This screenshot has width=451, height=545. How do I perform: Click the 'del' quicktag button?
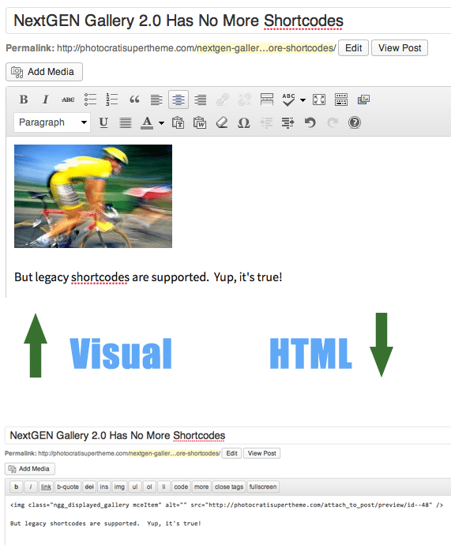[x=89, y=487]
